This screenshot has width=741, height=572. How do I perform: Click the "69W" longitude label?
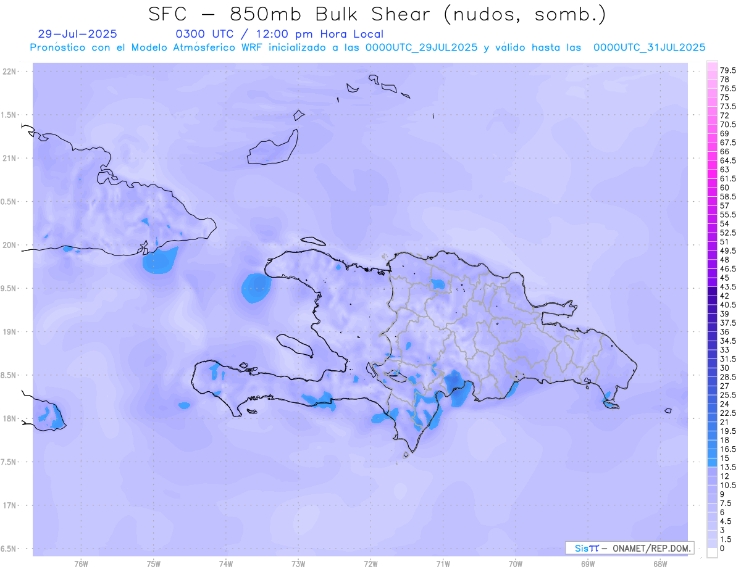[x=587, y=564]
